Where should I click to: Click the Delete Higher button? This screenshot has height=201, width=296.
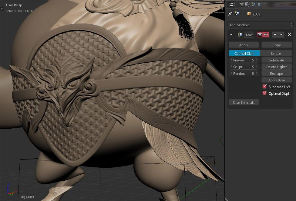point(277,67)
